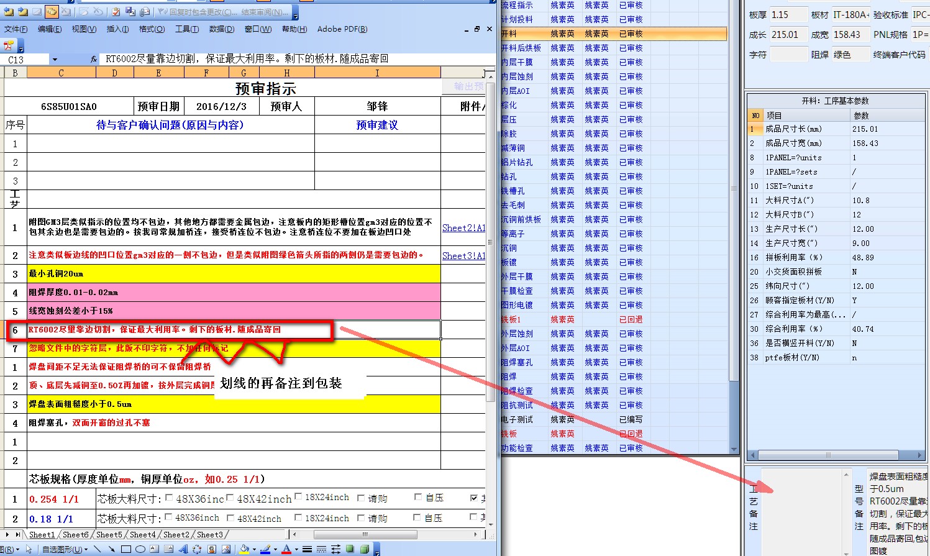Open the Line Color dropdown arrow
930x556 pixels.
(275, 549)
